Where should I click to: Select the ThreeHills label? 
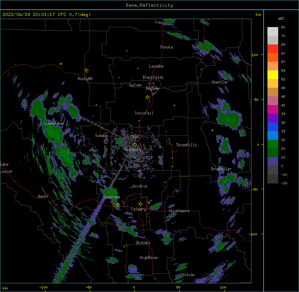(x=187, y=145)
